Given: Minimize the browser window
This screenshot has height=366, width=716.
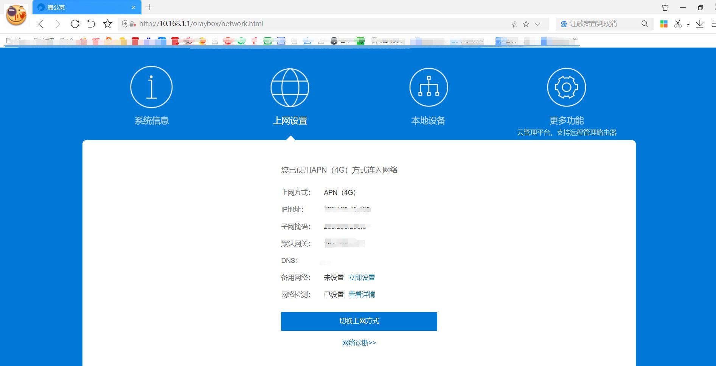Looking at the screenshot, I should tap(682, 8).
